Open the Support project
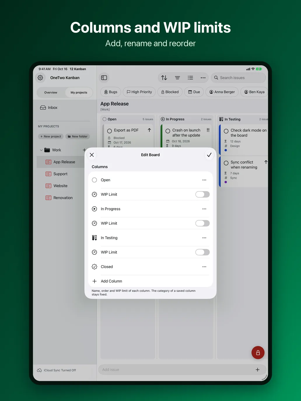 pos(61,174)
